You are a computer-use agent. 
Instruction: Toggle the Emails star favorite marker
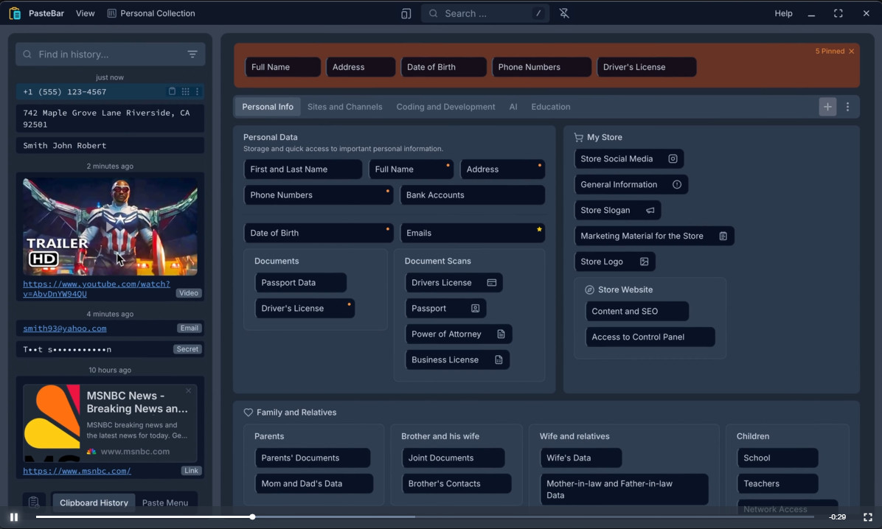[x=539, y=229]
